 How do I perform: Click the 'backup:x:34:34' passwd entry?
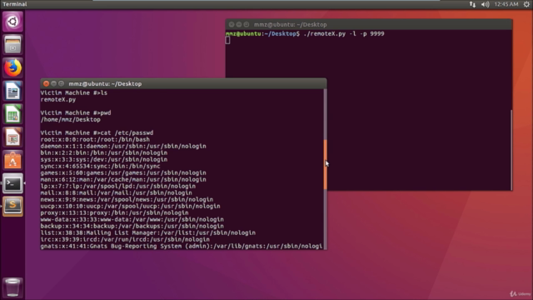click(x=132, y=226)
